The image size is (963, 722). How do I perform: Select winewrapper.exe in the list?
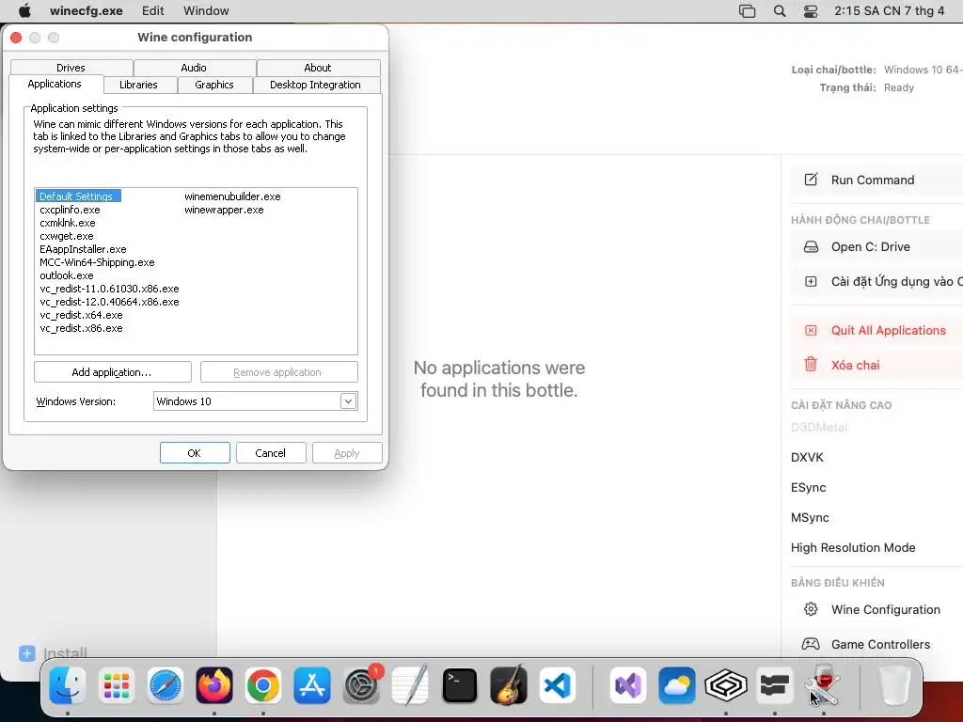224,210
